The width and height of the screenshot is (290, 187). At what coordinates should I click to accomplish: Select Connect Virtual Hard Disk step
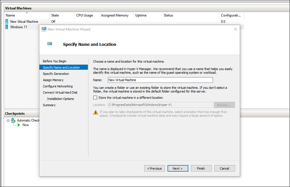point(60,92)
